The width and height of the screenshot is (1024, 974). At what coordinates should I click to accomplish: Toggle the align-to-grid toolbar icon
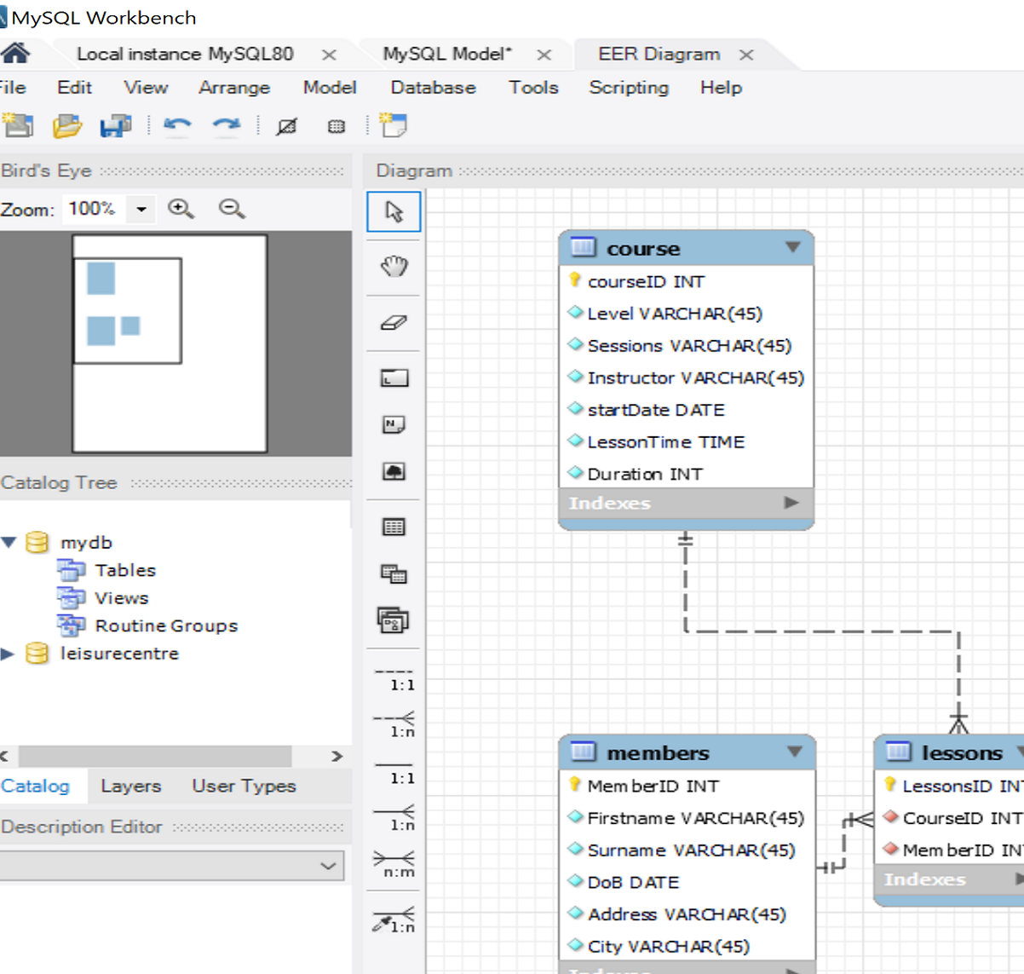click(x=337, y=127)
